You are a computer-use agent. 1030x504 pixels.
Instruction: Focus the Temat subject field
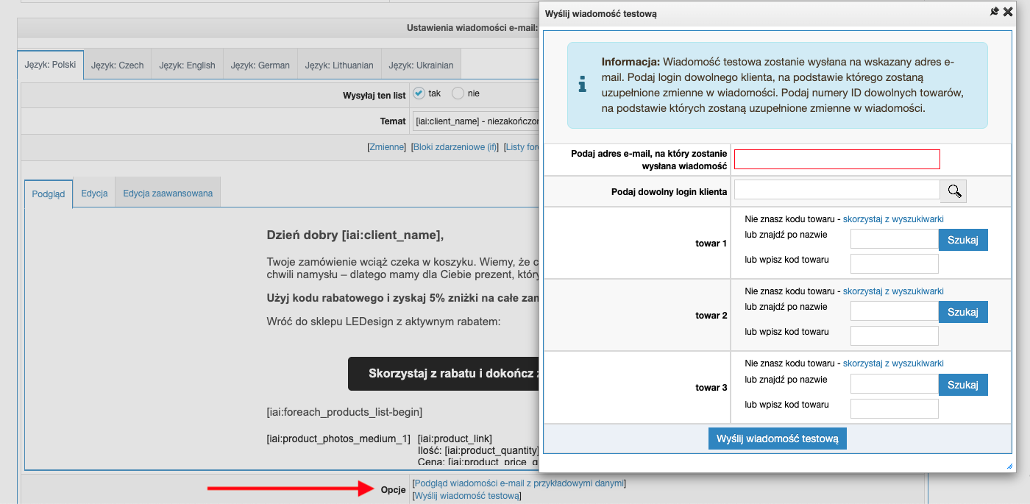(476, 121)
